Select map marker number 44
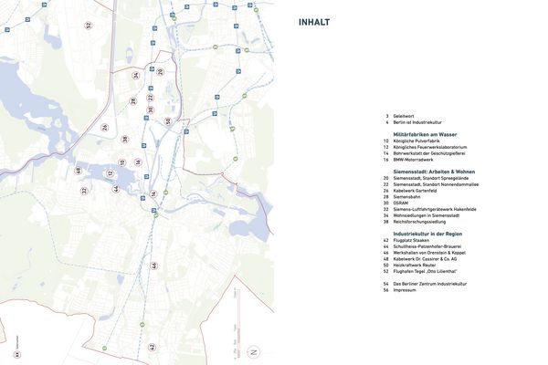This screenshot has height=365, width=548. (116, 189)
